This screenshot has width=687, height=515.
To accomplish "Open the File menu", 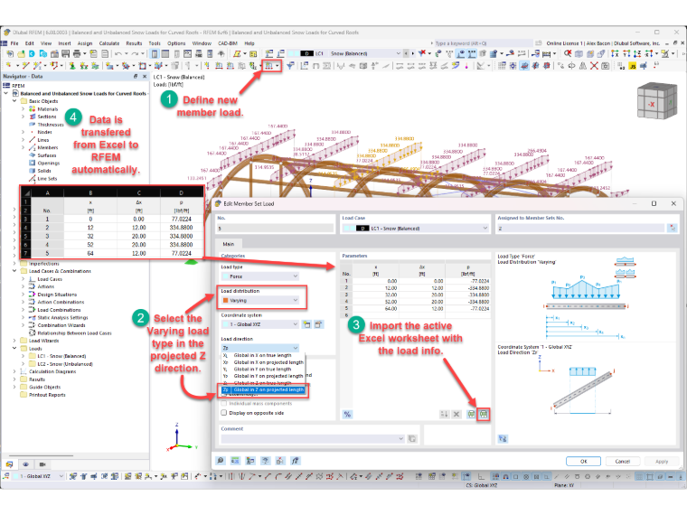I will (x=14, y=43).
